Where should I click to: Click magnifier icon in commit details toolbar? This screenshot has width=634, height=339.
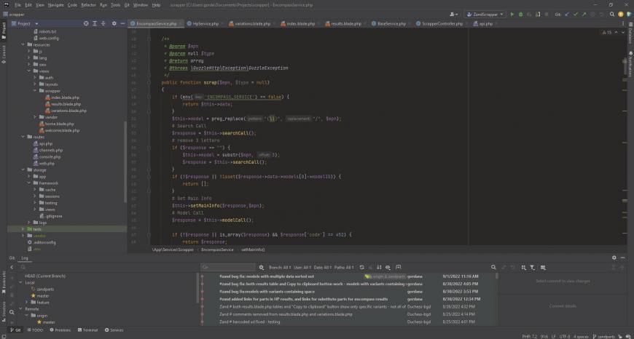click(493, 267)
